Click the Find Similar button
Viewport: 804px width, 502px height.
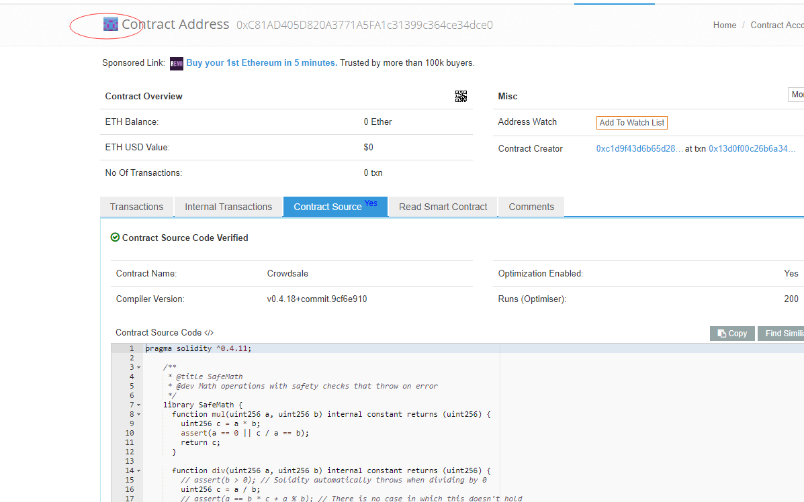[785, 333]
